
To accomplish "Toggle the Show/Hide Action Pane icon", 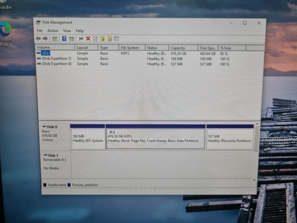I will tap(71, 38).
